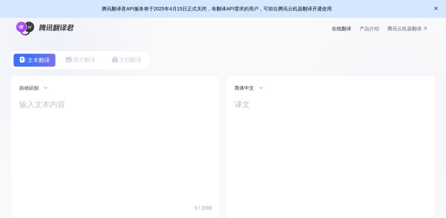Open 产品介绍 in the top navigation
Viewport: 446px width, 218px height.
pyautogui.click(x=369, y=29)
